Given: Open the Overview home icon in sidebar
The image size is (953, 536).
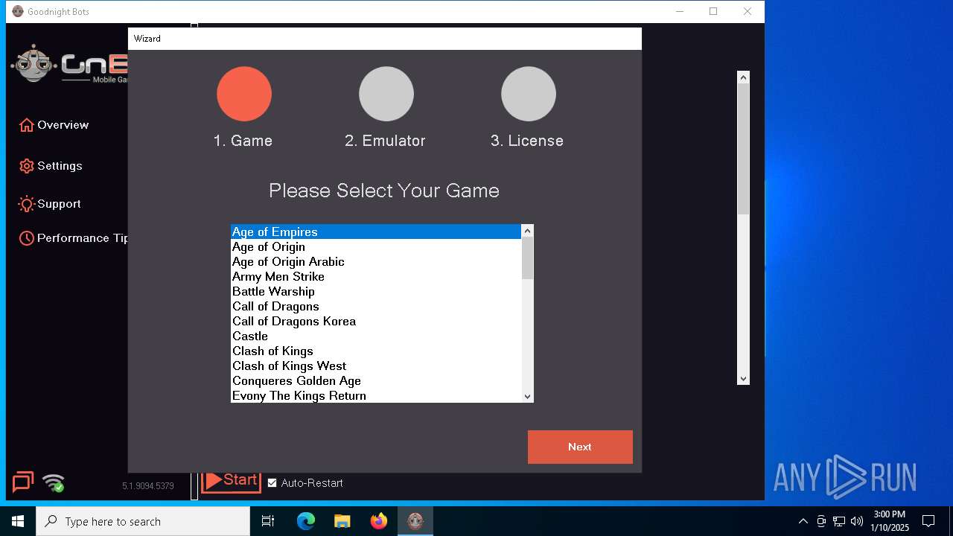Looking at the screenshot, I should pos(27,125).
